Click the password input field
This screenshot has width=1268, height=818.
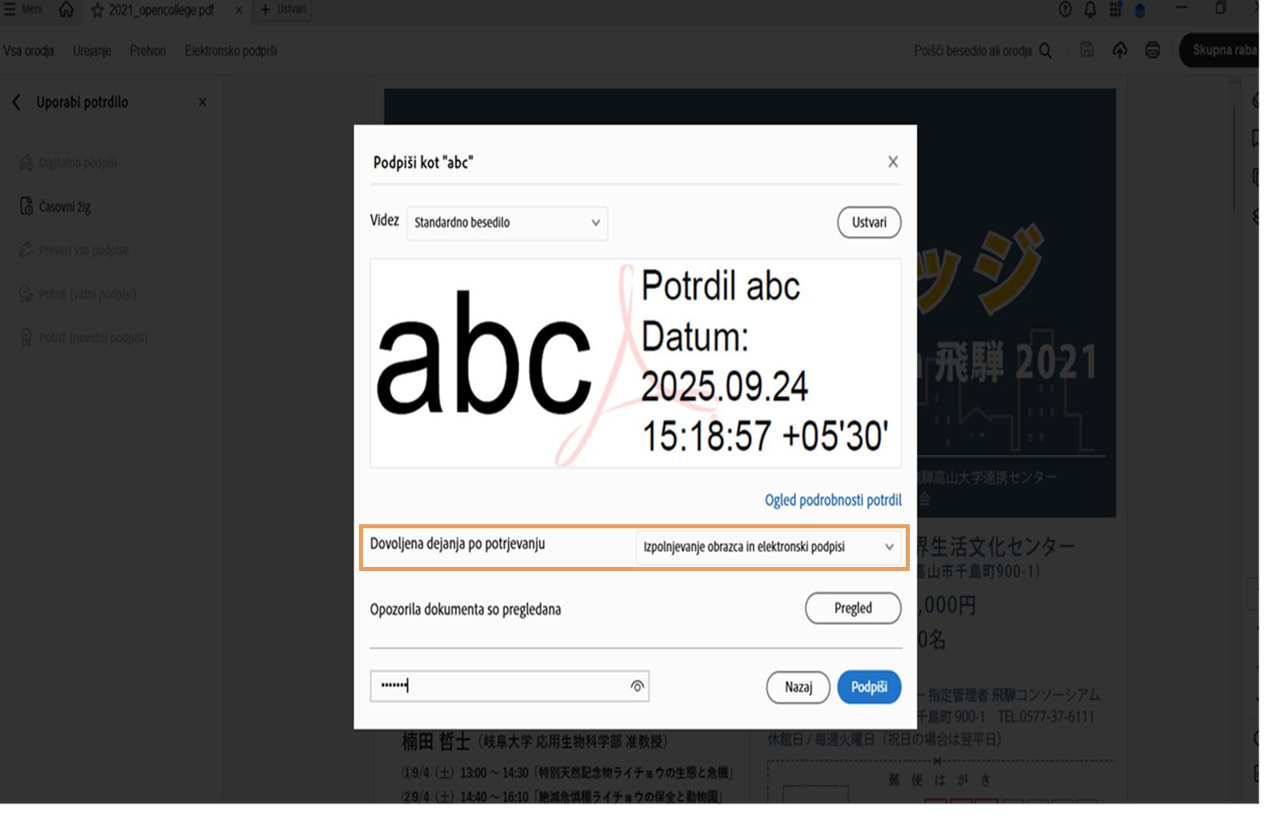click(491, 687)
